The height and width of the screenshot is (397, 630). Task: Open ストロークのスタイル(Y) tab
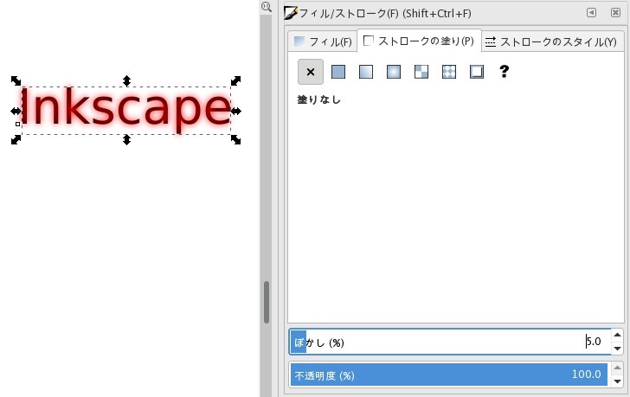pos(551,42)
